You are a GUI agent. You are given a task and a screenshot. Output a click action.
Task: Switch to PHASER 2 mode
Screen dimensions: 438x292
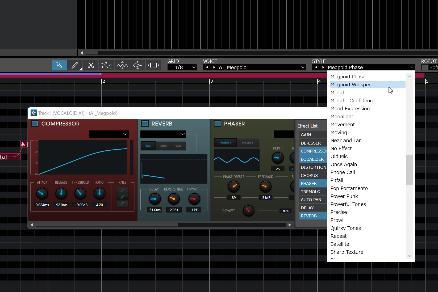248,143
